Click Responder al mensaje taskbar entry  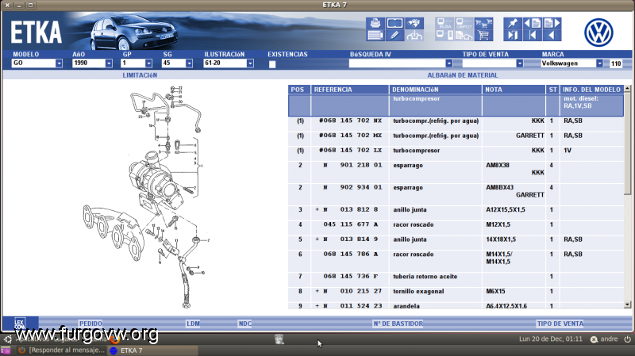click(x=62, y=350)
